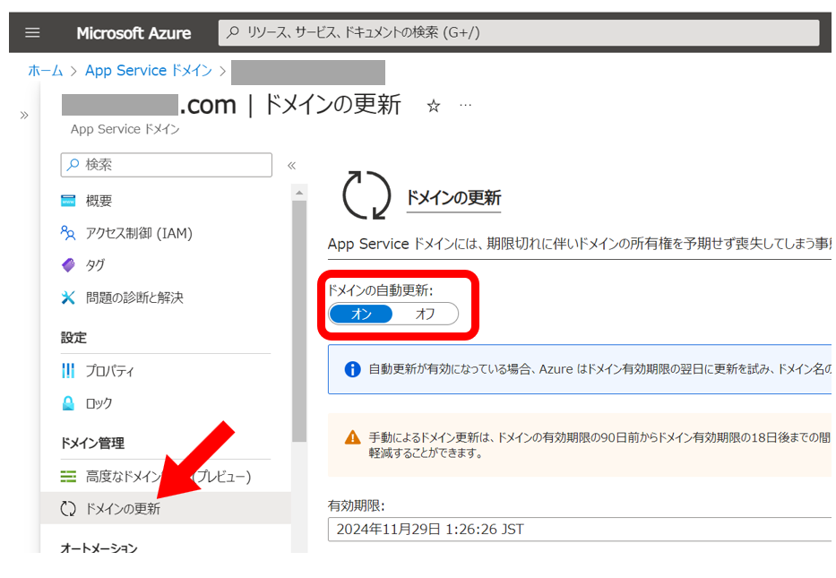Click the advanced domain management list icon
Image resolution: width=836 pixels, height=578 pixels.
(68, 476)
